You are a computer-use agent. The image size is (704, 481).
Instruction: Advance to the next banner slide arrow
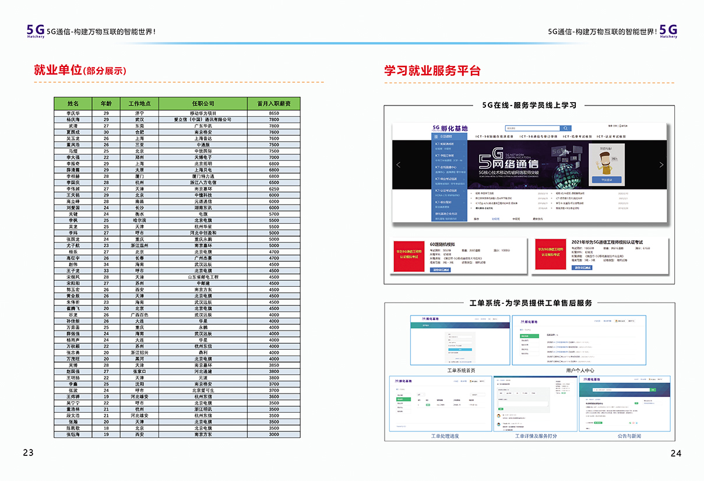tap(661, 165)
